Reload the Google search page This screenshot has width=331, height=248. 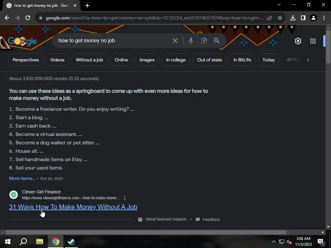pos(28,18)
